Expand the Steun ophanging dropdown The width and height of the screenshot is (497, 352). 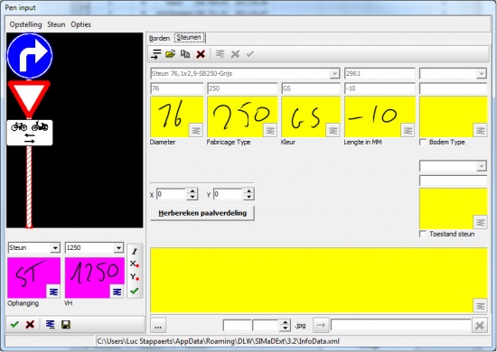pyautogui.click(x=55, y=248)
